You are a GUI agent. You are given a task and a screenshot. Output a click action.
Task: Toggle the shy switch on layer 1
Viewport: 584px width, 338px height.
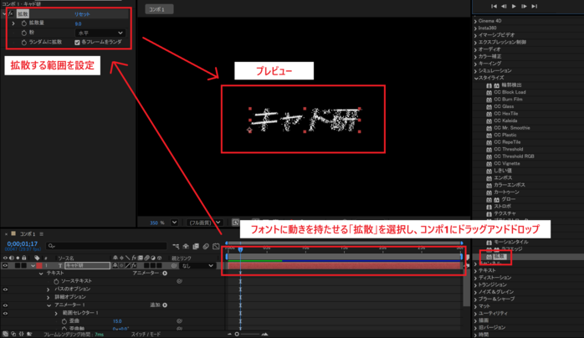click(115, 266)
